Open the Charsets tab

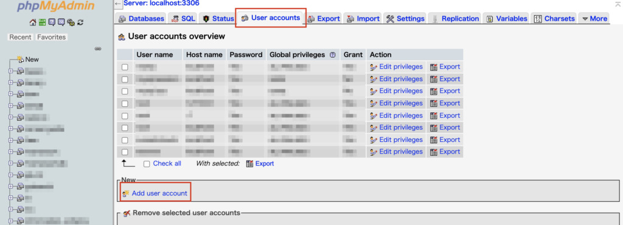click(x=554, y=19)
